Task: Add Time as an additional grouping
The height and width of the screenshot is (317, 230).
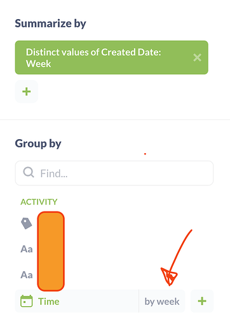Action: click(202, 301)
